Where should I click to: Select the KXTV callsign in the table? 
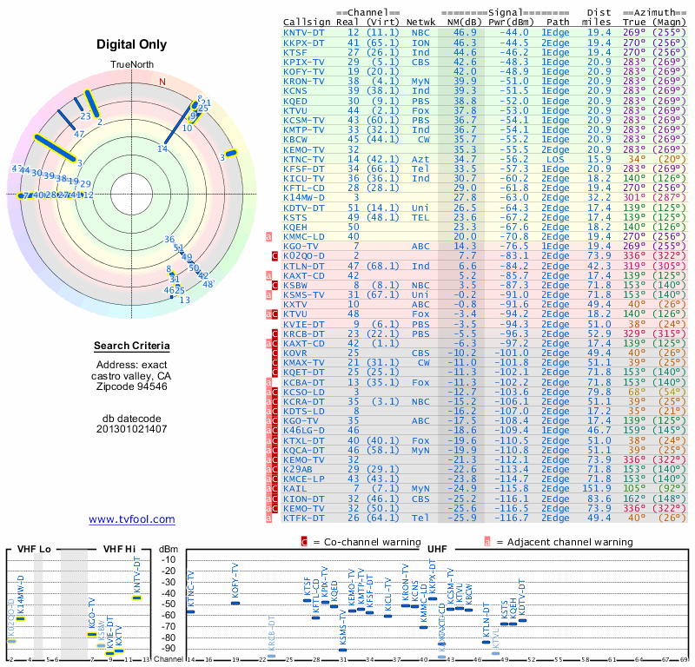click(x=295, y=305)
